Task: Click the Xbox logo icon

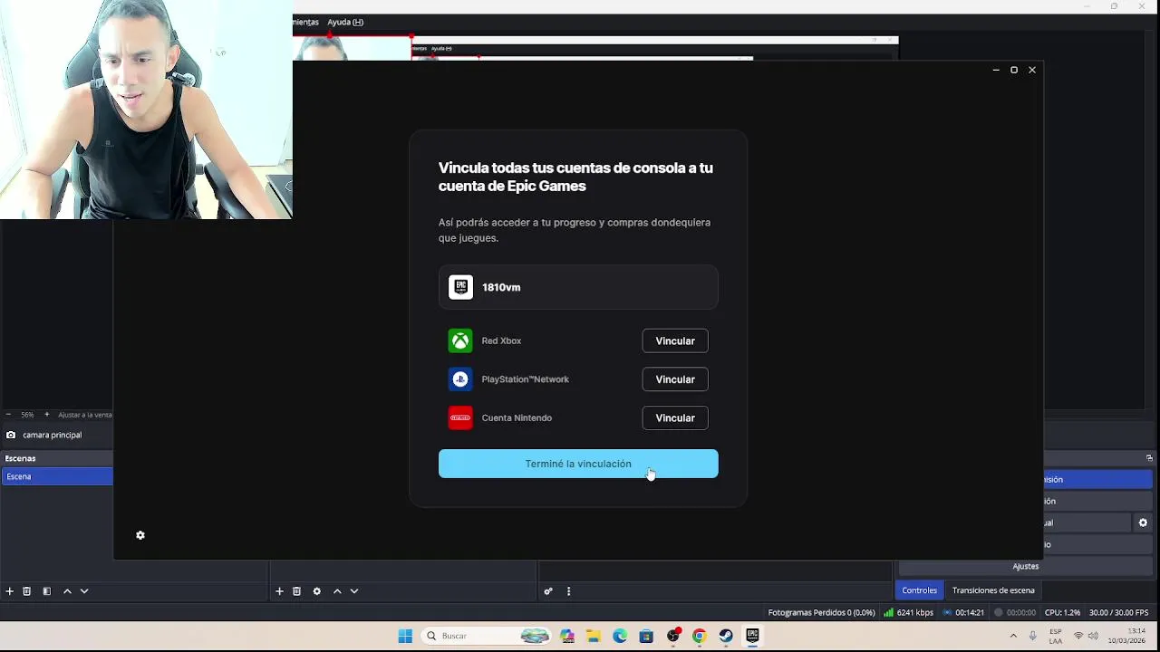Action: tap(460, 340)
